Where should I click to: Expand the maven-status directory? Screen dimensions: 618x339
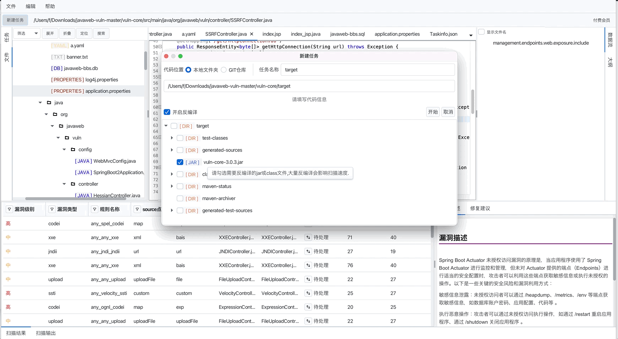(x=172, y=186)
